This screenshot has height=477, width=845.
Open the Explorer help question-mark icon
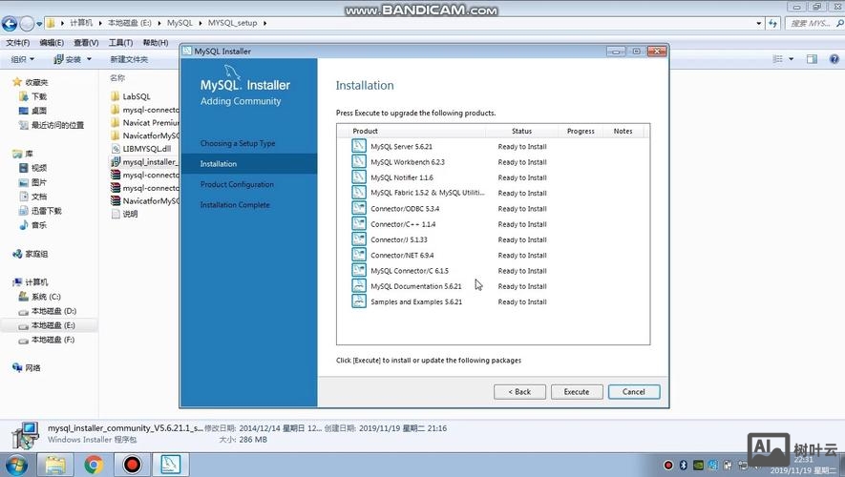(x=834, y=59)
